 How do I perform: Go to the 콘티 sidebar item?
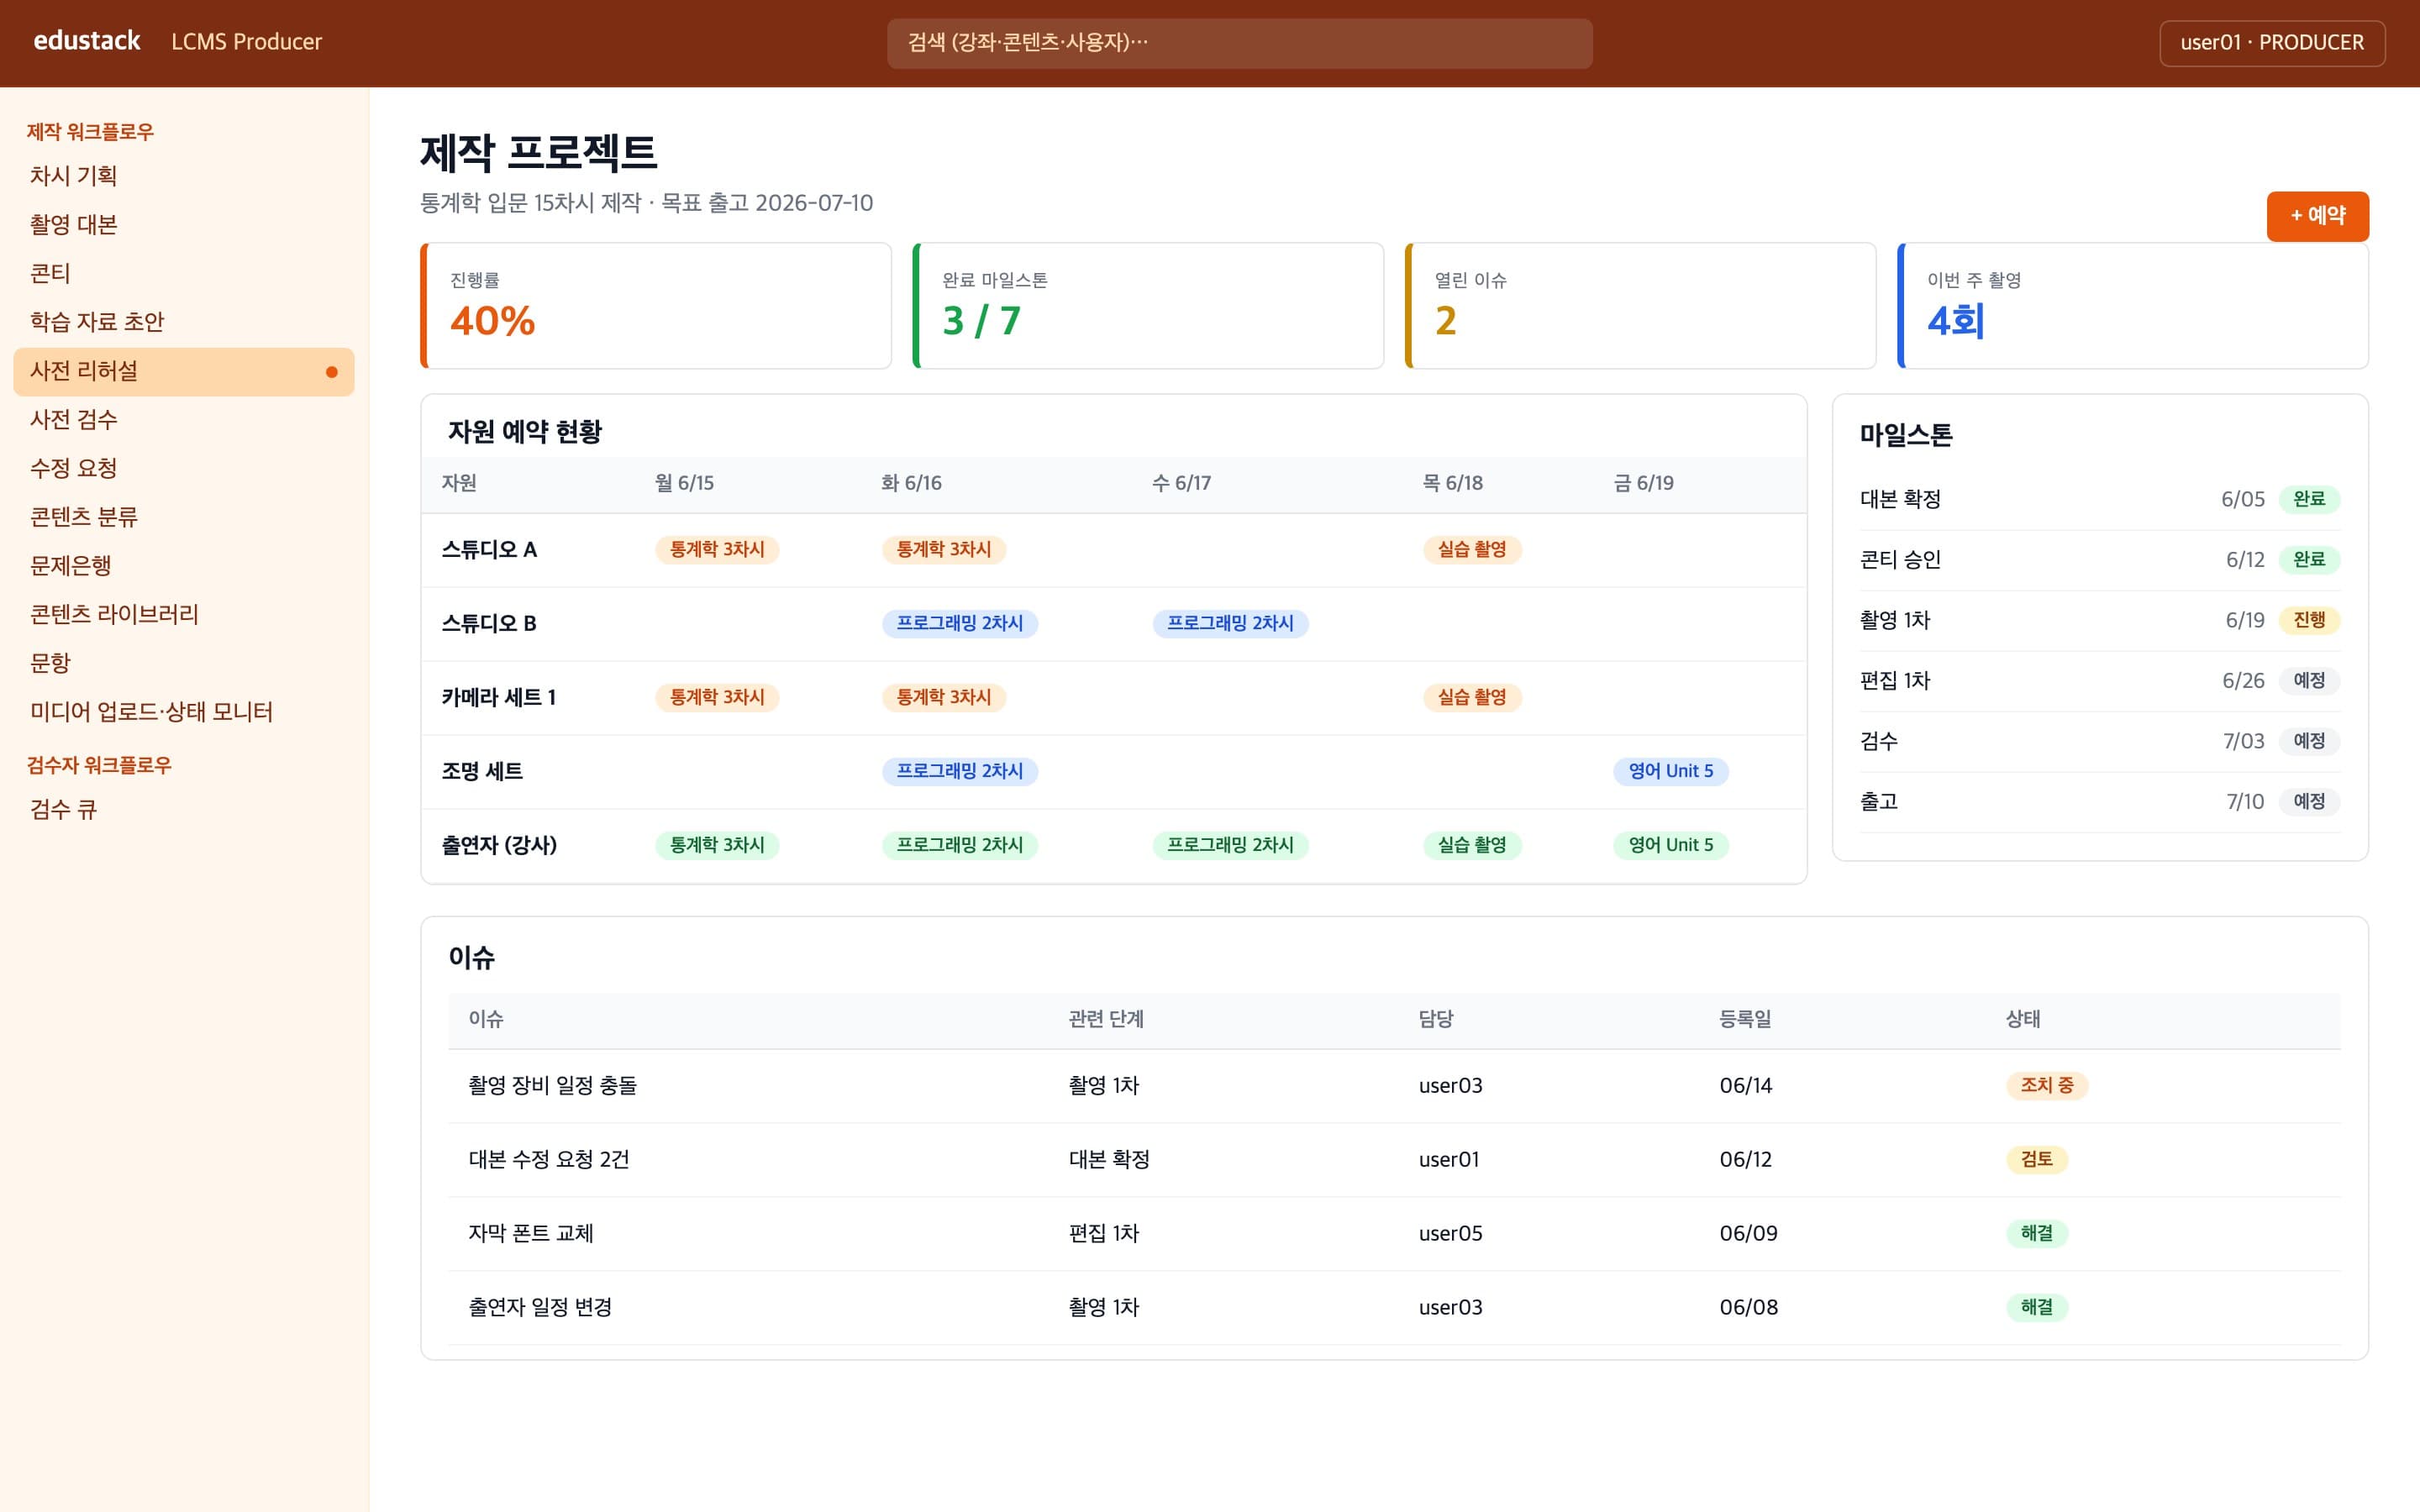click(184, 273)
